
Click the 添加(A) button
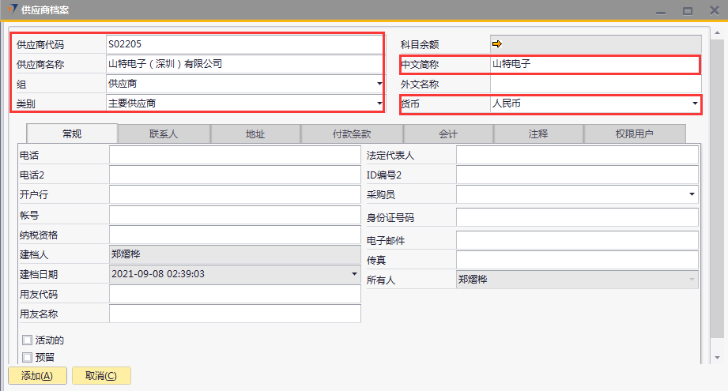[x=37, y=376]
